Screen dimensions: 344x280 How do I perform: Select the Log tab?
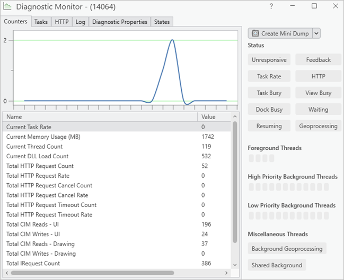(80, 22)
